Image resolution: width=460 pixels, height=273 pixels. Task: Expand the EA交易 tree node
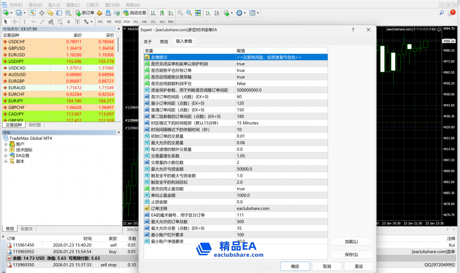tap(6, 156)
